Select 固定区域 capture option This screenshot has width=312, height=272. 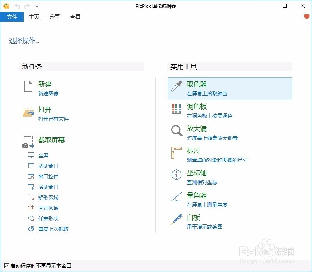pos(48,208)
